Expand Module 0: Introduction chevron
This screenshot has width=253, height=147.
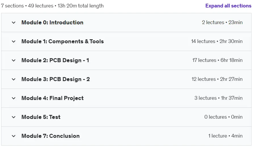(x=14, y=23)
